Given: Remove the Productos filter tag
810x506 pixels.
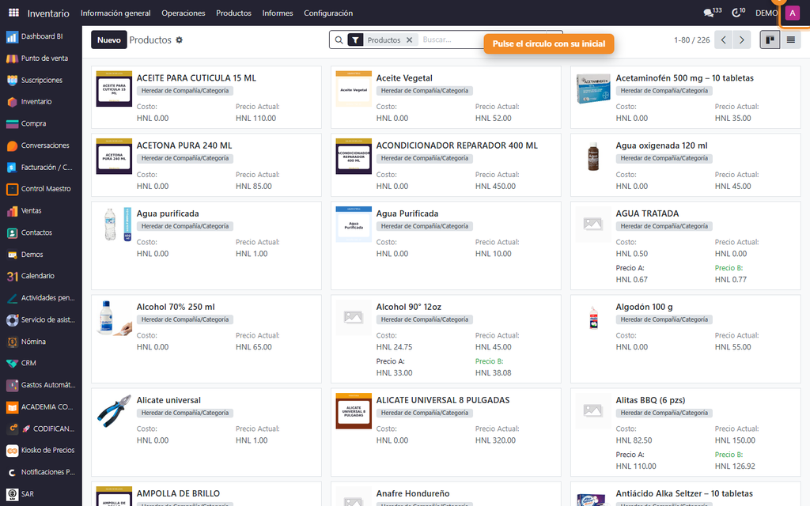Looking at the screenshot, I should (409, 40).
